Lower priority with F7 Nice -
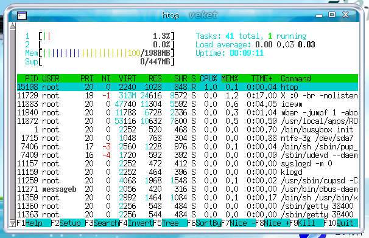This screenshot has width=369, height=238. pyautogui.click(x=238, y=223)
